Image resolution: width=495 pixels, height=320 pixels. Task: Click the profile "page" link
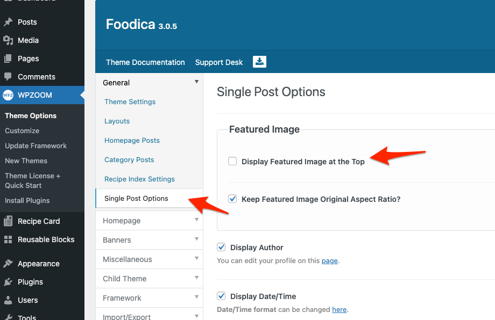(x=329, y=261)
